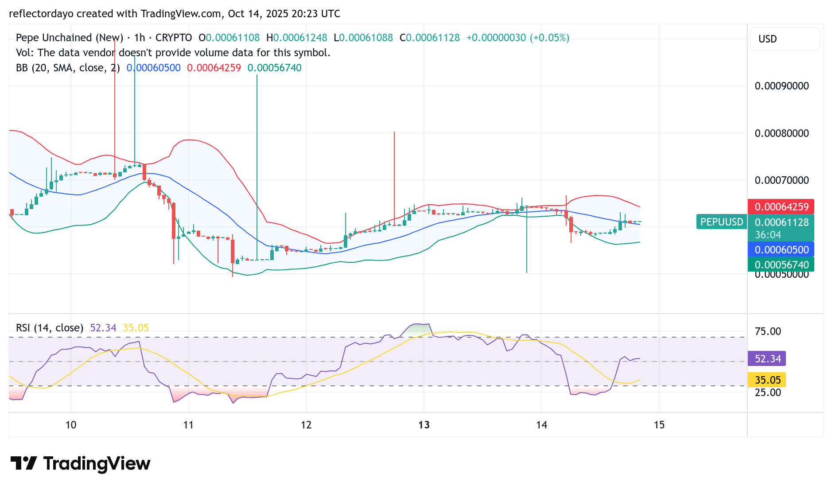Click the PEPUUSD symbol price label
This screenshot has height=490, width=832.
click(x=722, y=222)
